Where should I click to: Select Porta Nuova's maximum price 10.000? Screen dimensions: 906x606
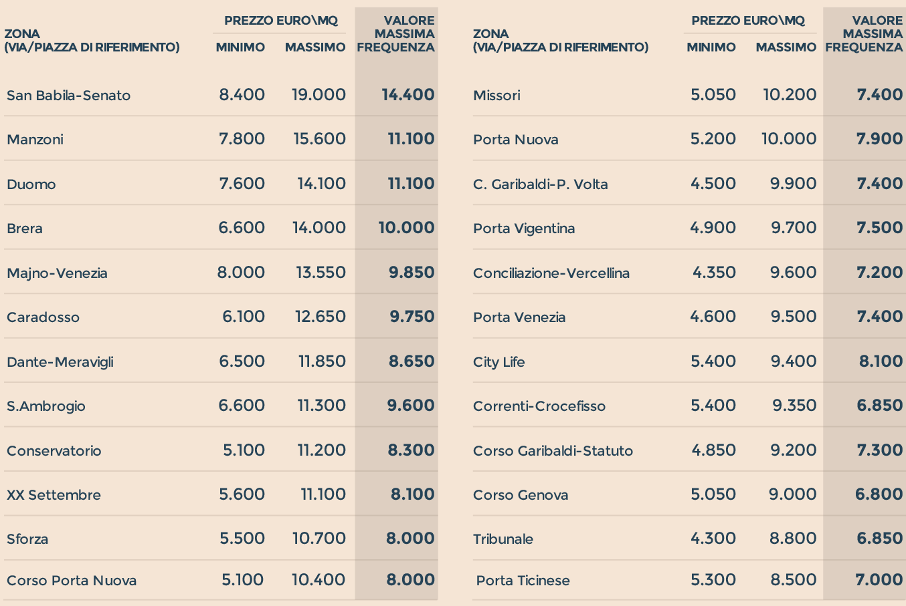(x=789, y=139)
